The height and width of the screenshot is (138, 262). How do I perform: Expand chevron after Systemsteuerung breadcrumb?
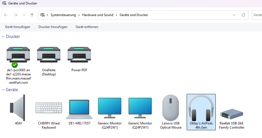[x=79, y=15]
